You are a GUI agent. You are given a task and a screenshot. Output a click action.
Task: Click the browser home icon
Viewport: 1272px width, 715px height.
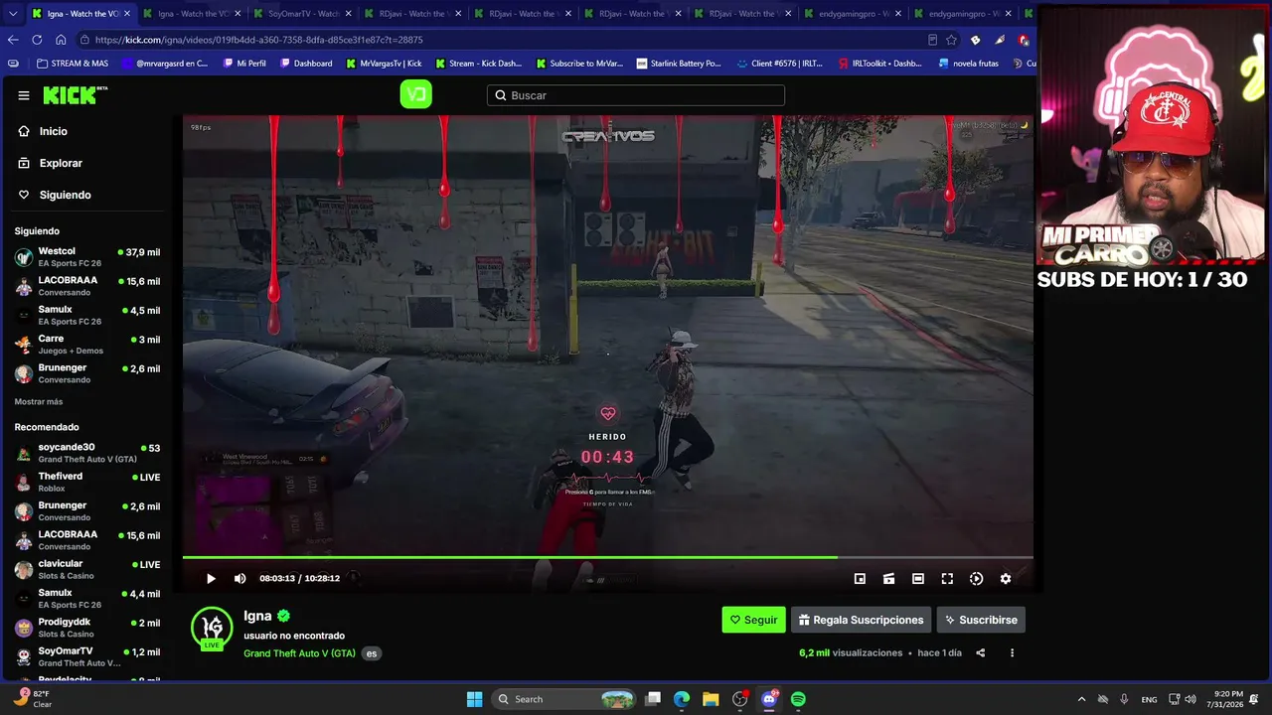[x=61, y=40]
